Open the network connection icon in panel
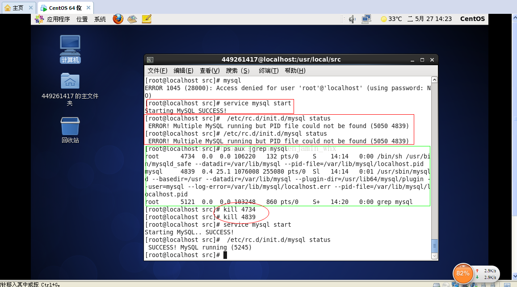Screen dimensions: 517x287 tap(366, 19)
